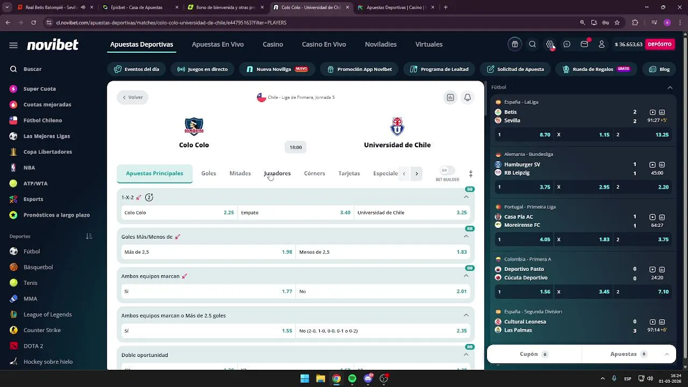Click the collapse-all markets arrows icon
Screen dimensions: 688x387
[470, 174]
